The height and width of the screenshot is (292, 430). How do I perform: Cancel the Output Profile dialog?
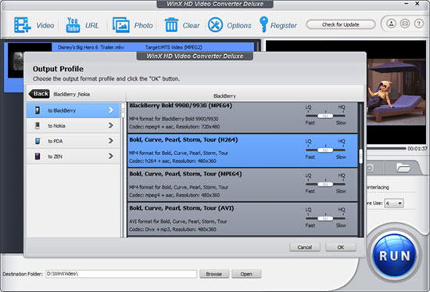pyautogui.click(x=305, y=247)
